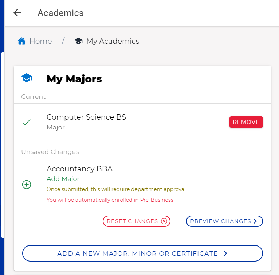Add a new major, minor or certificate
279x275 pixels.
click(142, 253)
